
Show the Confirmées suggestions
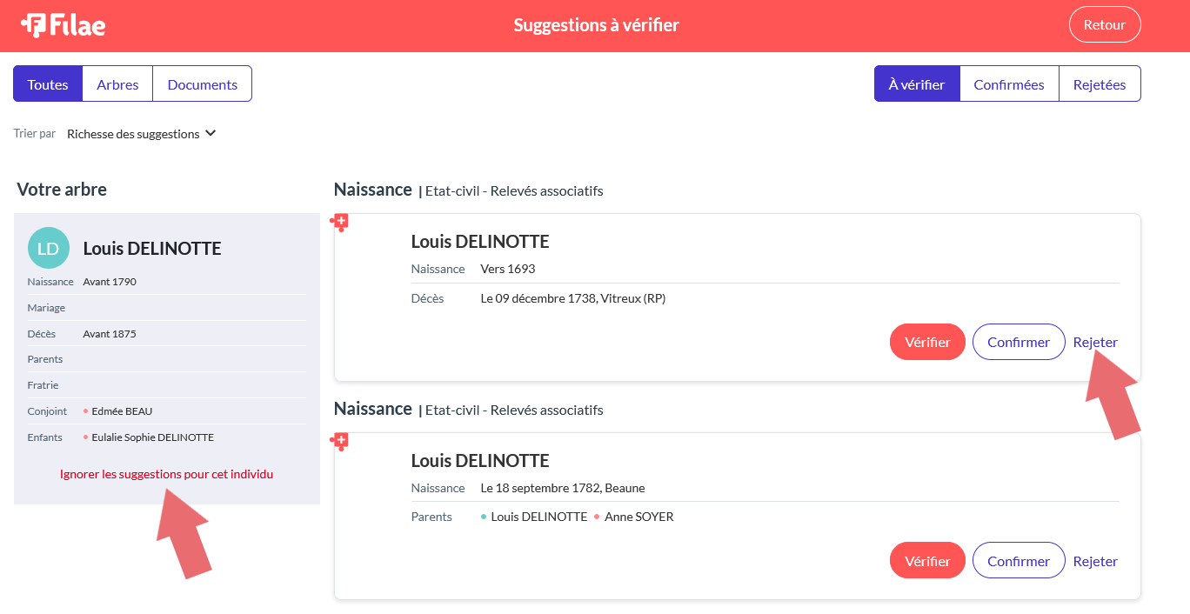1009,84
